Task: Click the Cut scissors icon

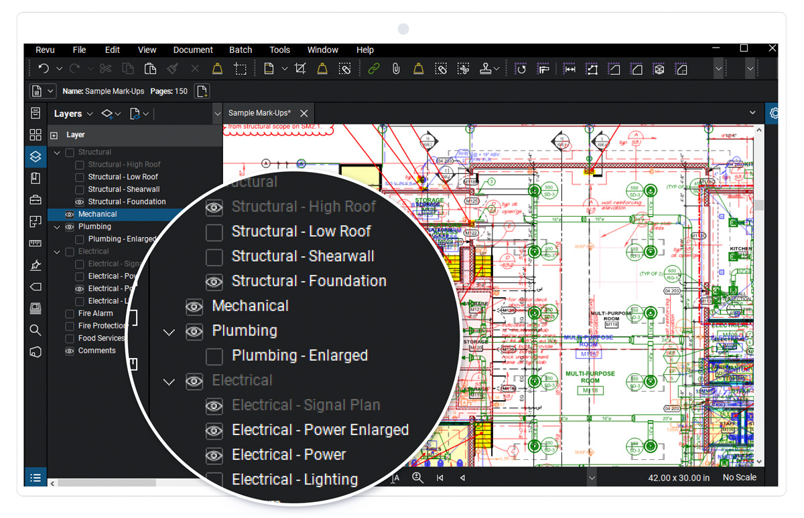Action: 105,68
